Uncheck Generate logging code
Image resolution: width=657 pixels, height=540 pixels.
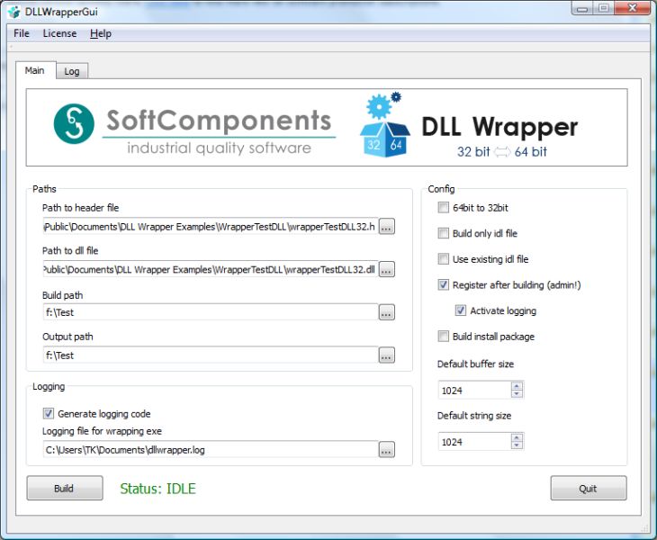[x=49, y=413]
